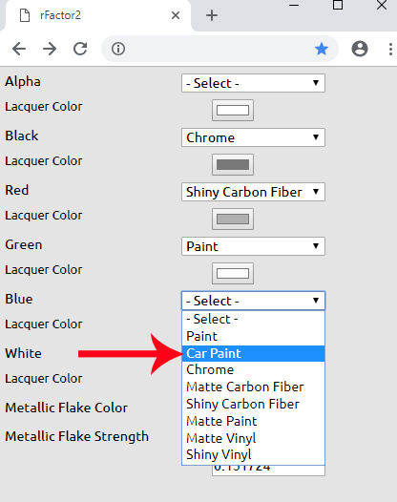The height and width of the screenshot is (502, 397).
Task: Open the Black dropdown showing Chrome
Action: 253,137
